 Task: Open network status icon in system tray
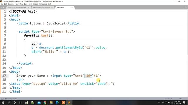pyautogui.click(x=166, y=102)
